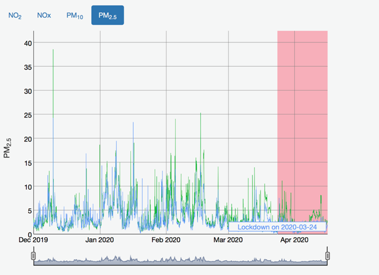
Task: Click the Apr 2020 x-axis label
Action: click(x=294, y=240)
